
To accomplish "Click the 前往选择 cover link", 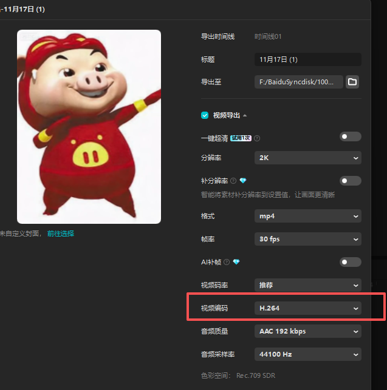I will 61,234.
